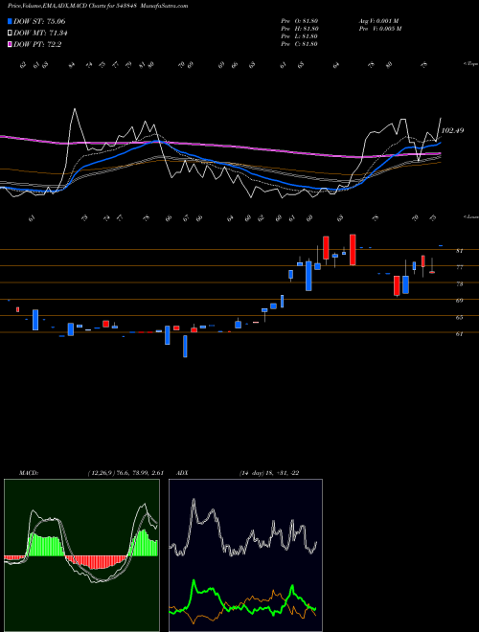
Task: Click the 'Pre C: 81.80' close value
Action: tap(300, 44)
